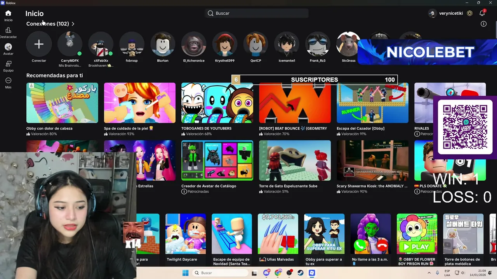
Task: Open OBS Studio from the taskbar
Action: (x=289, y=273)
